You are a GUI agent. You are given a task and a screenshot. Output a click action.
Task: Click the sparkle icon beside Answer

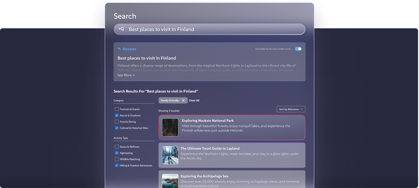[119, 49]
